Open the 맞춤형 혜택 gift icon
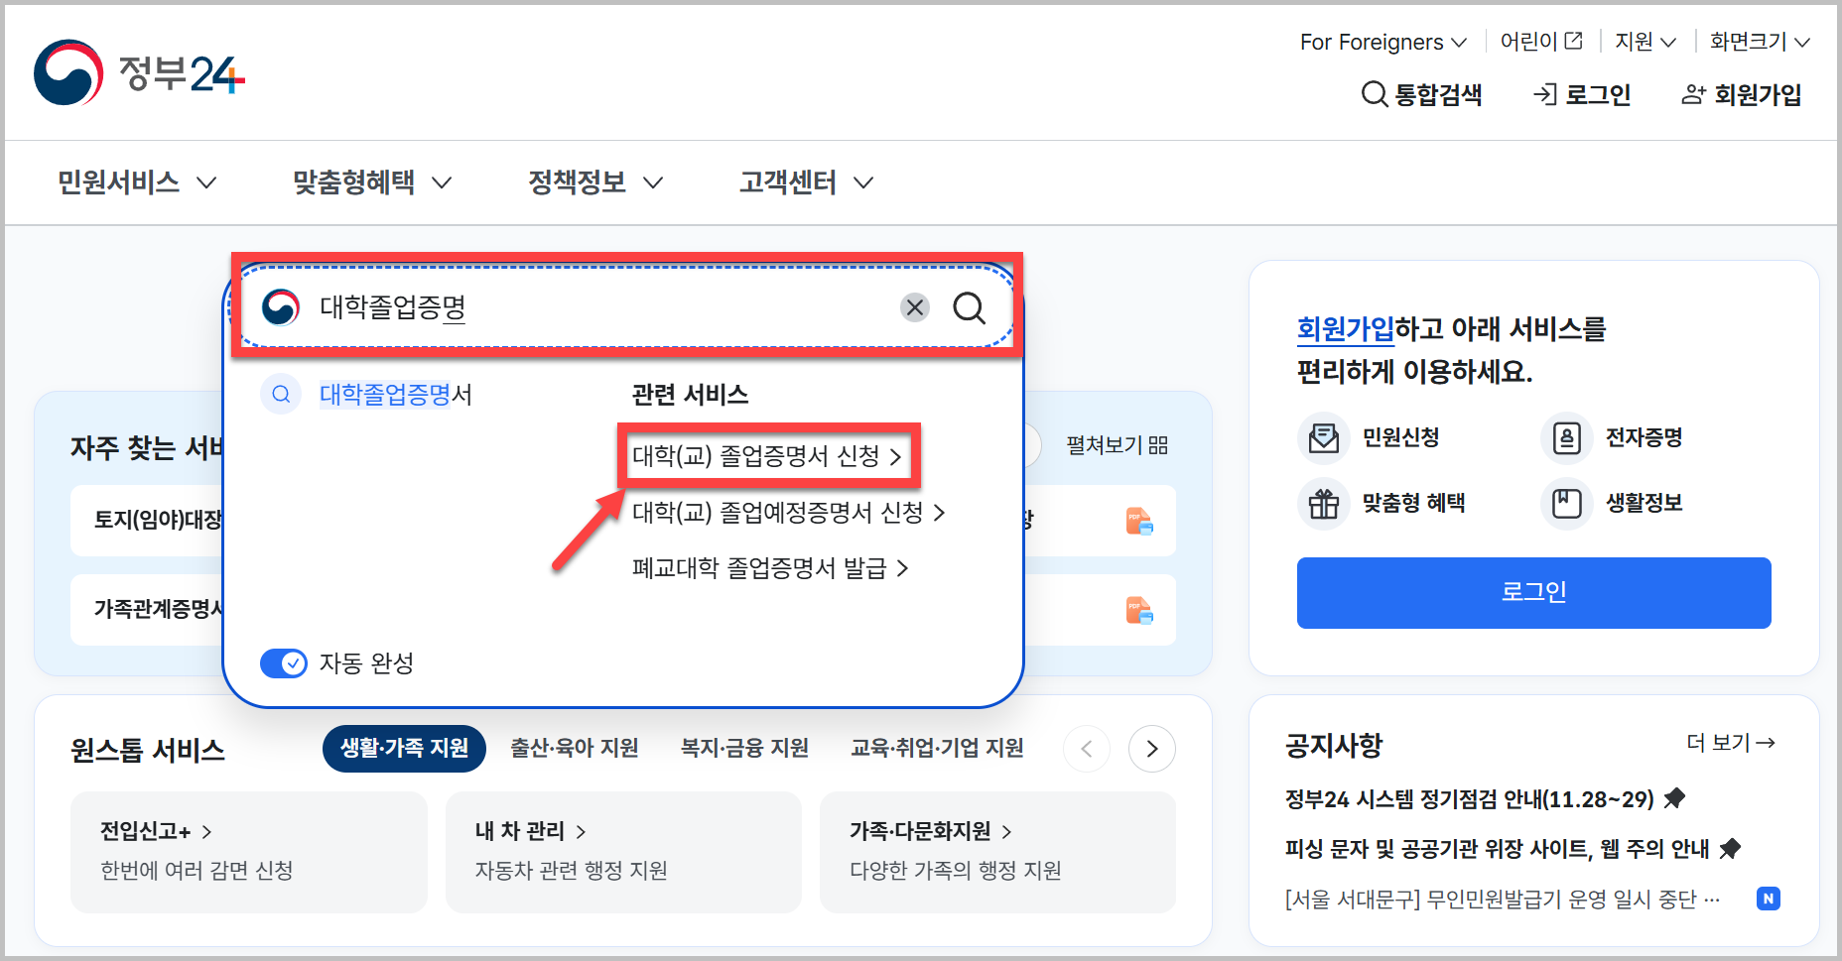1842x961 pixels. [1323, 504]
